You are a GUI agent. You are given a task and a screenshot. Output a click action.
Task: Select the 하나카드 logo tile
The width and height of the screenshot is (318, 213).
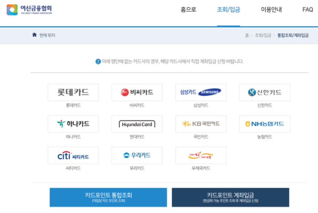click(x=73, y=124)
